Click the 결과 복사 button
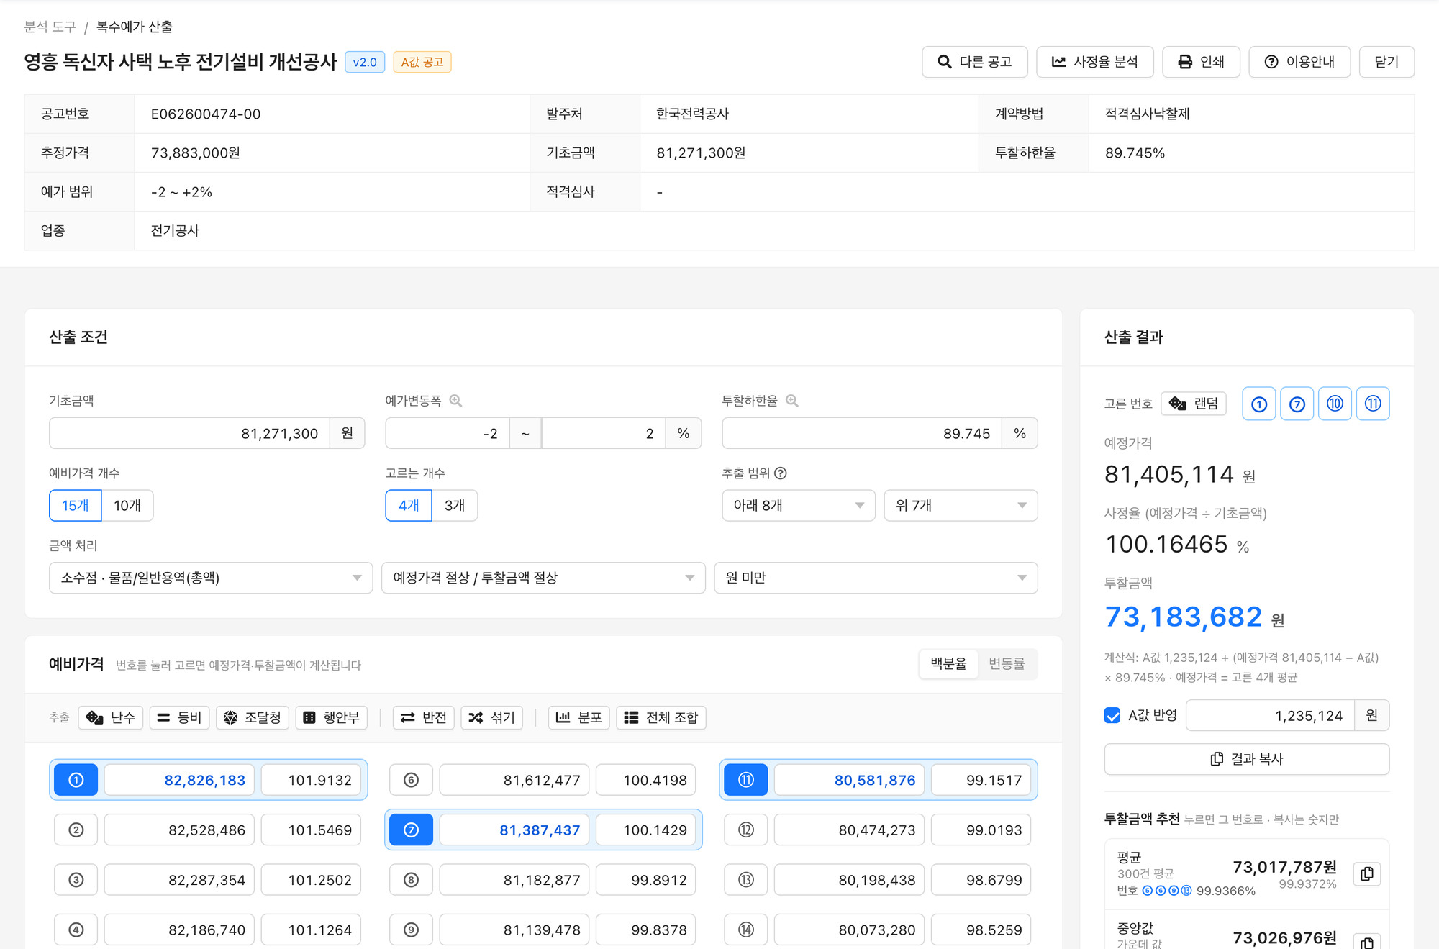 (x=1246, y=759)
